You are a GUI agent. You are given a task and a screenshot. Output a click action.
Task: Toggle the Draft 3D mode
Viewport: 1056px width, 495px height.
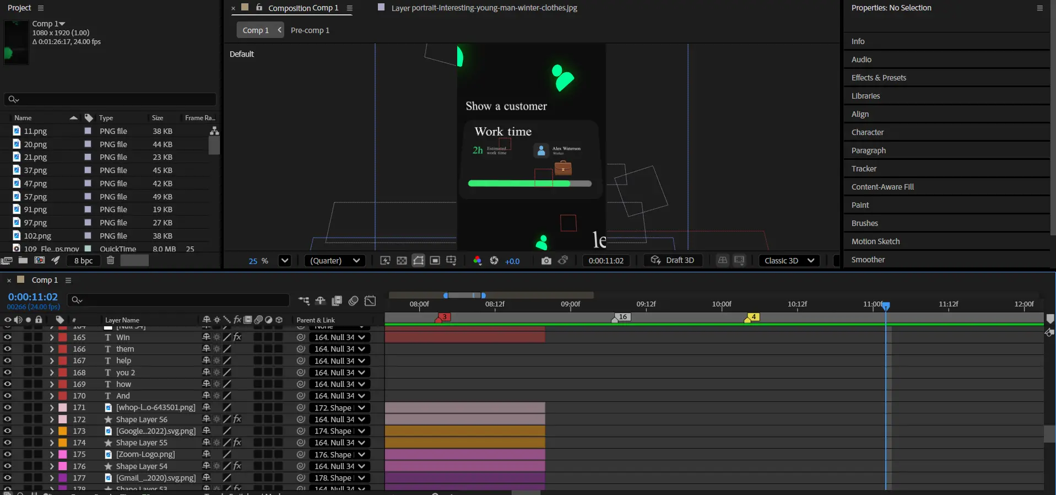tap(673, 261)
